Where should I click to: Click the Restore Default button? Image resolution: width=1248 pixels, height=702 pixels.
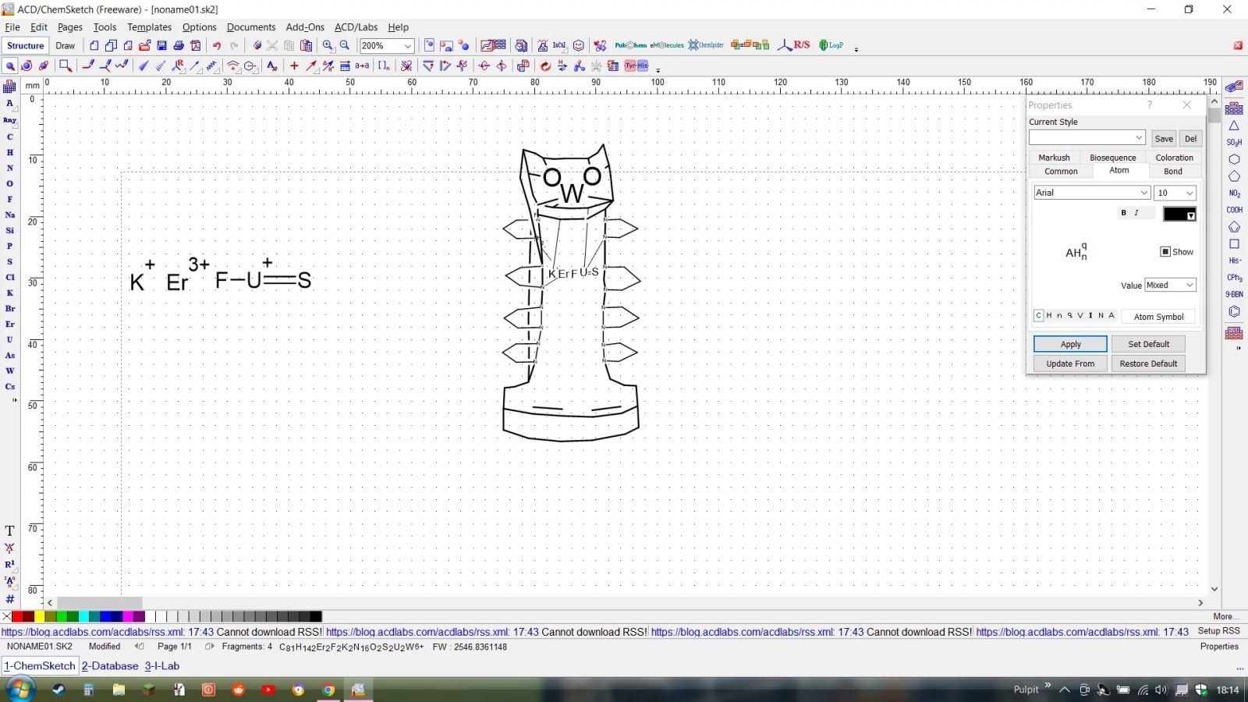point(1148,363)
